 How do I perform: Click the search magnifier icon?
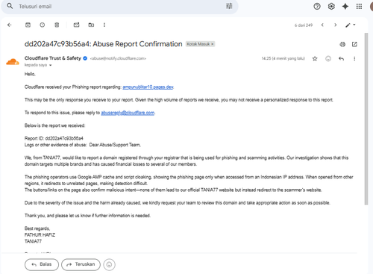click(x=10, y=6)
